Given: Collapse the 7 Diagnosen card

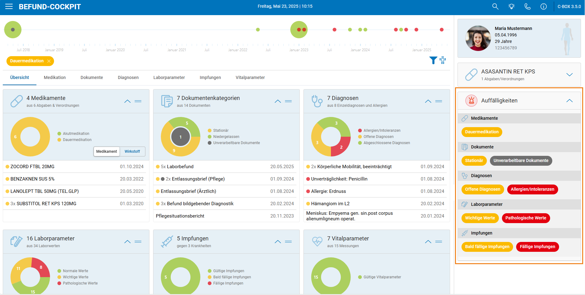Looking at the screenshot, I should click(428, 101).
